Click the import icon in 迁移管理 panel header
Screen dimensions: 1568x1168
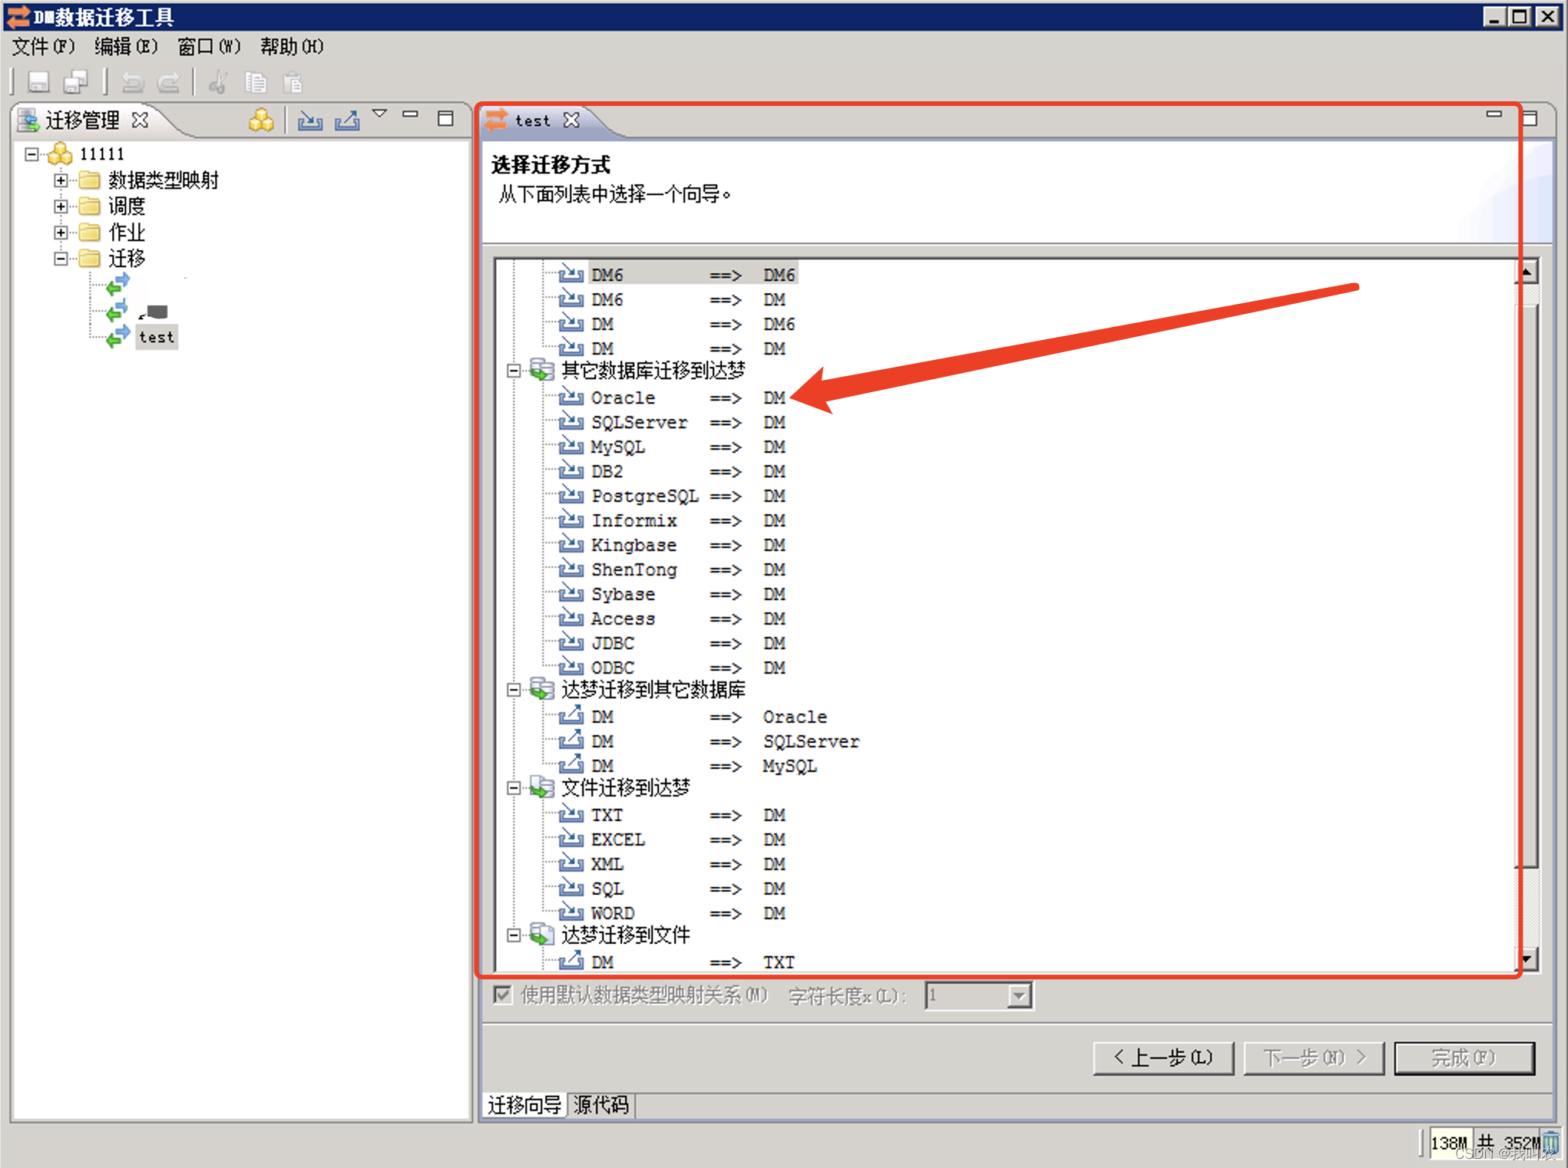click(x=310, y=120)
